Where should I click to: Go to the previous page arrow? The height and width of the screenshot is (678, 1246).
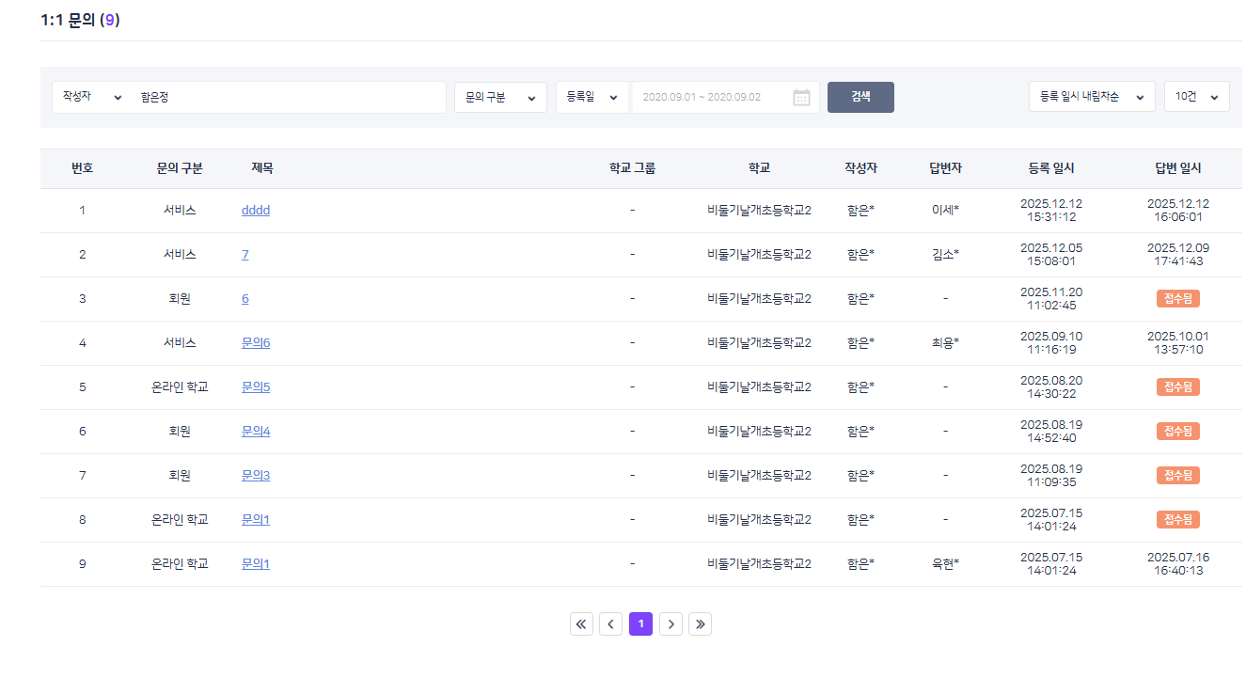(x=610, y=624)
